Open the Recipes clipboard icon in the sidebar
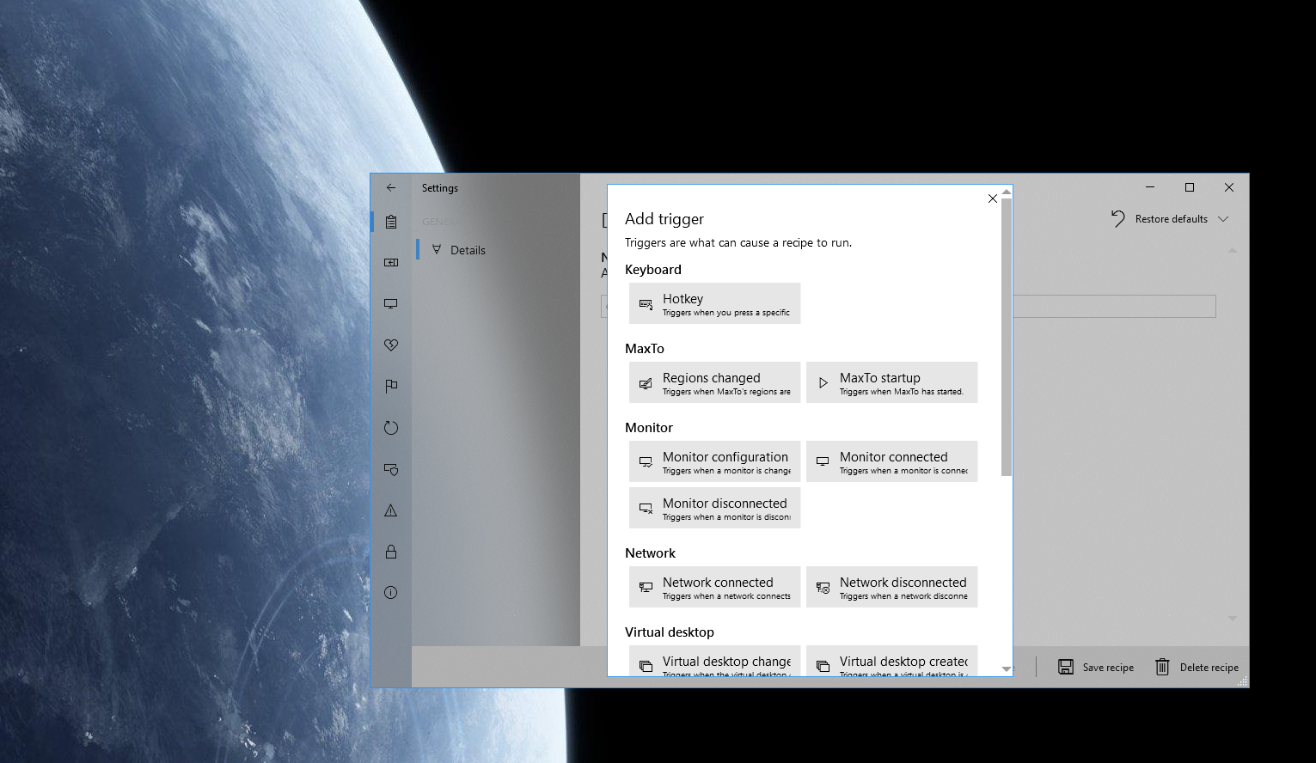 click(x=391, y=222)
